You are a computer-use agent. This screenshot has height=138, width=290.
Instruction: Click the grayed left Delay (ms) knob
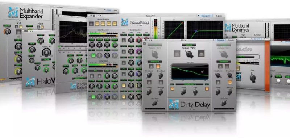click(x=155, y=54)
